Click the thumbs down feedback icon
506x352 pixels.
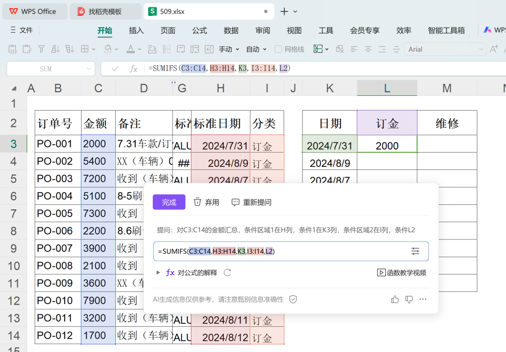409,300
